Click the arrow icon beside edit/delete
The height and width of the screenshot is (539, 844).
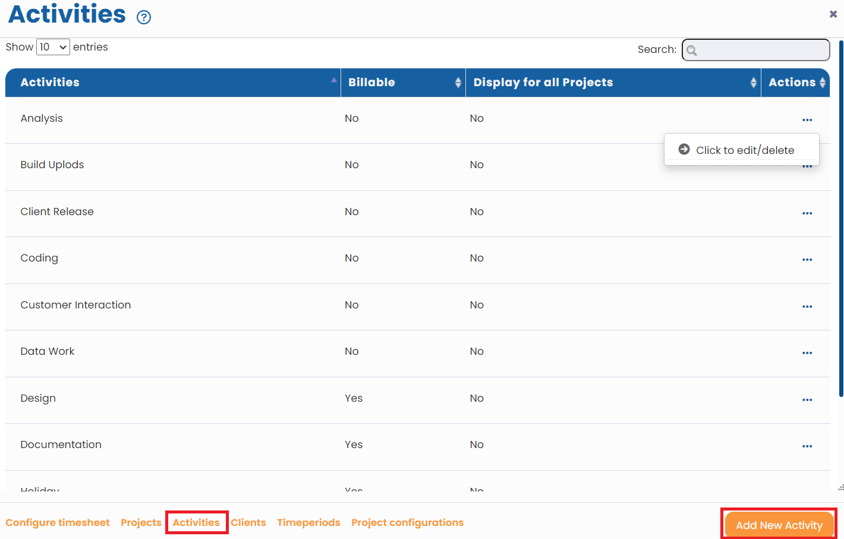coord(684,149)
